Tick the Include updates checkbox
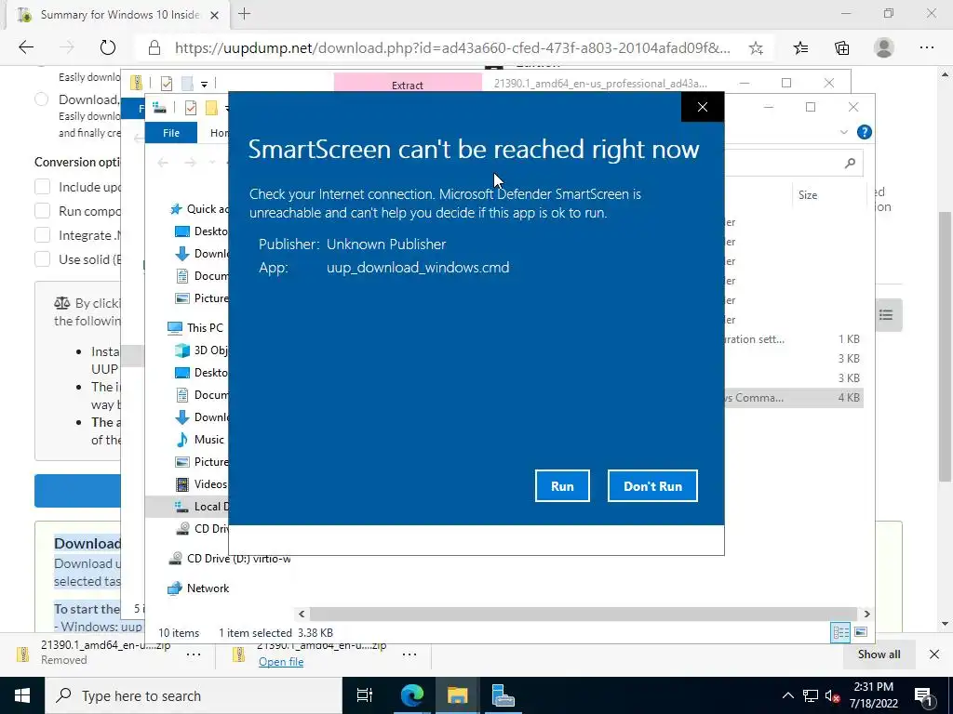 (x=43, y=187)
